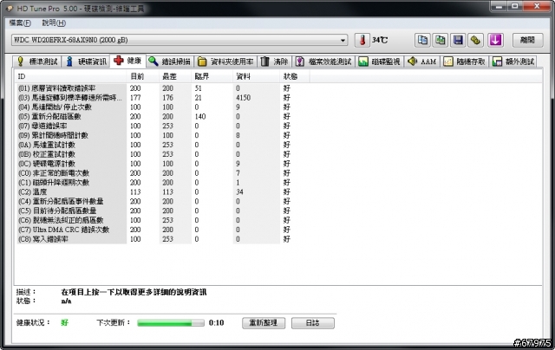Open the 檔案效能測試 tab

[323, 62]
